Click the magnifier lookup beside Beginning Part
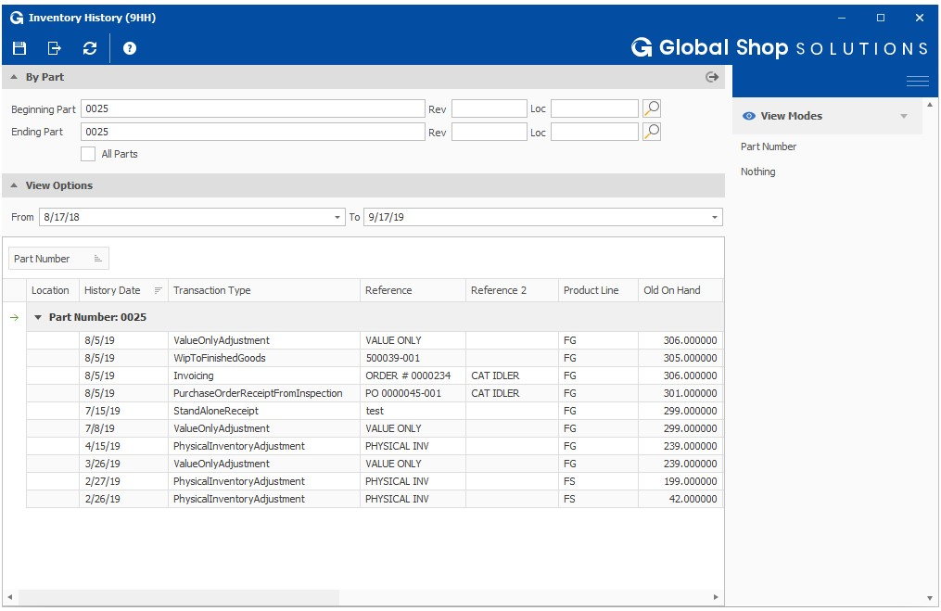This screenshot has height=611, width=941. pos(652,108)
